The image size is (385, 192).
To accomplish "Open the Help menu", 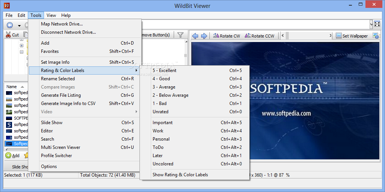I will pos(66,15).
